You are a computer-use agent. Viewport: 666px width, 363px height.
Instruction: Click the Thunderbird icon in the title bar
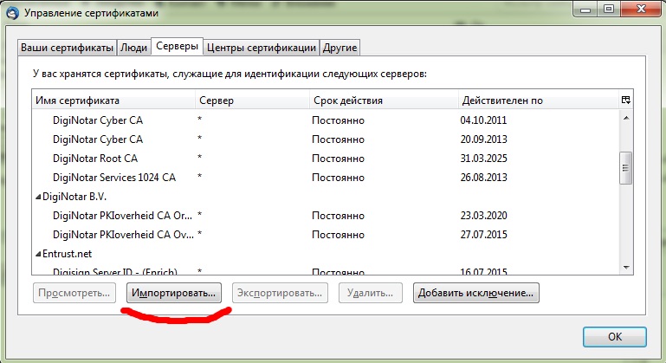point(12,13)
